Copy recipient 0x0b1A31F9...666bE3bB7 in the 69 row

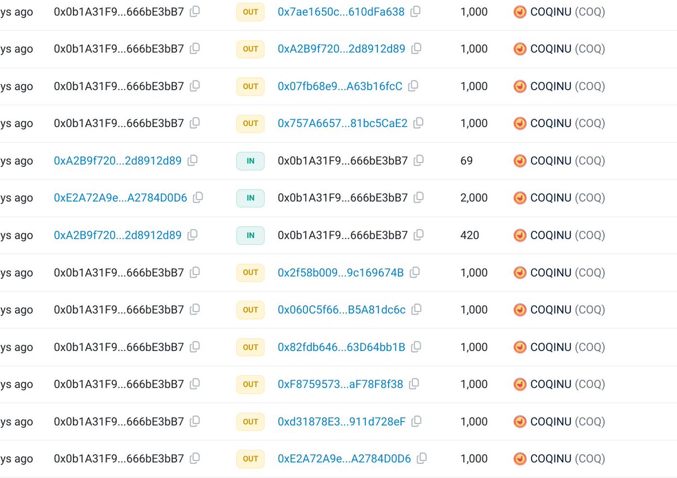coord(418,160)
